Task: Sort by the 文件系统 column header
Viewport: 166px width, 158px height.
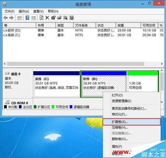Action: point(85,25)
